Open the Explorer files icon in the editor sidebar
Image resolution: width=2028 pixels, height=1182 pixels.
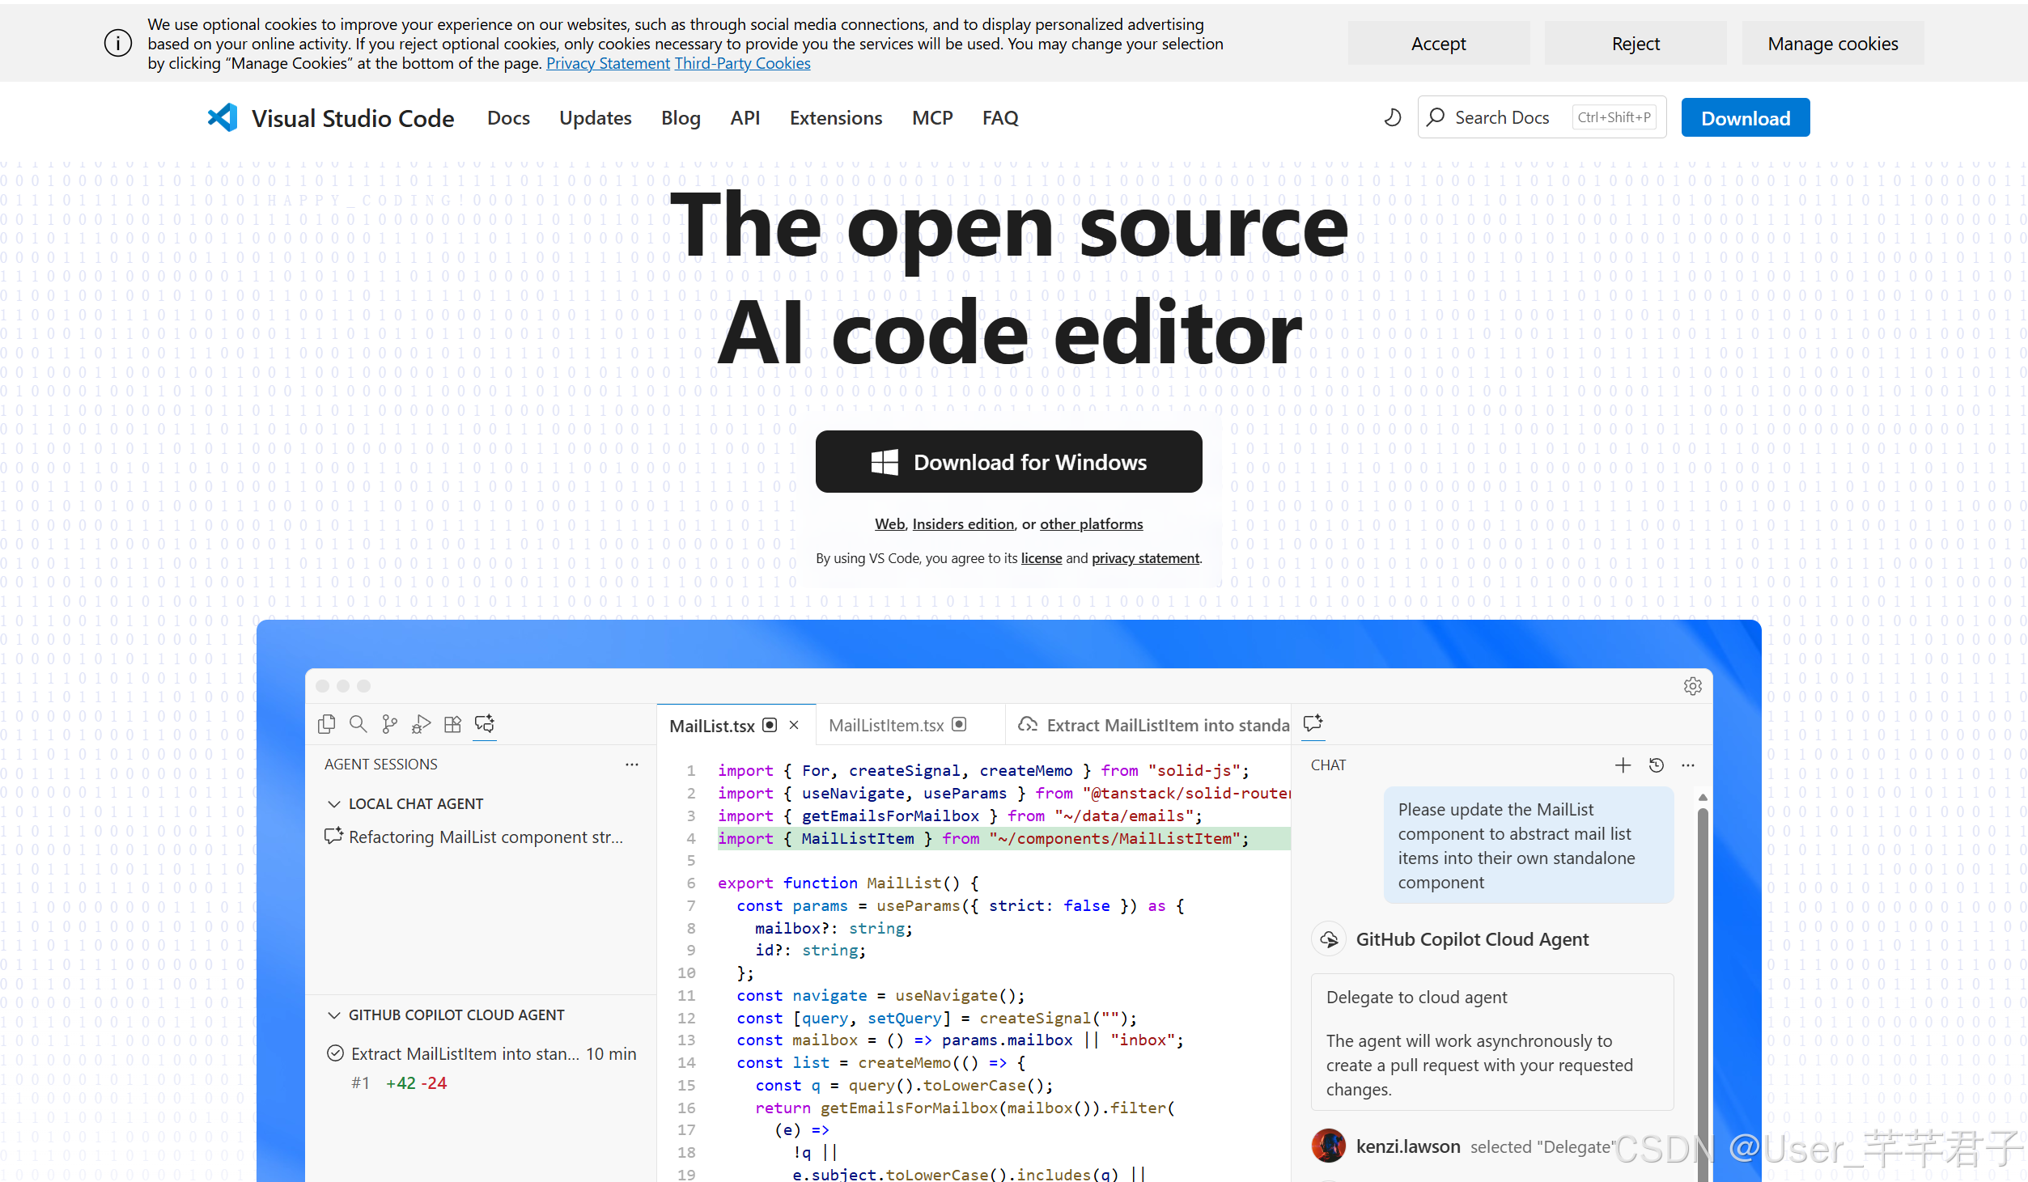327,724
